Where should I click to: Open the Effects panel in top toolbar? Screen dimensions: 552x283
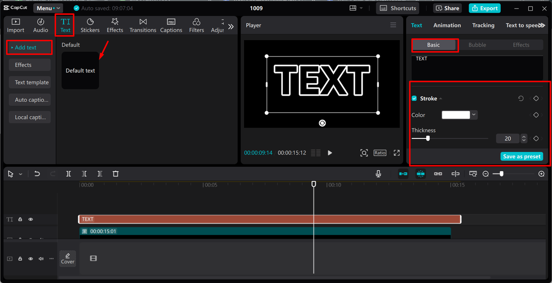click(x=115, y=25)
